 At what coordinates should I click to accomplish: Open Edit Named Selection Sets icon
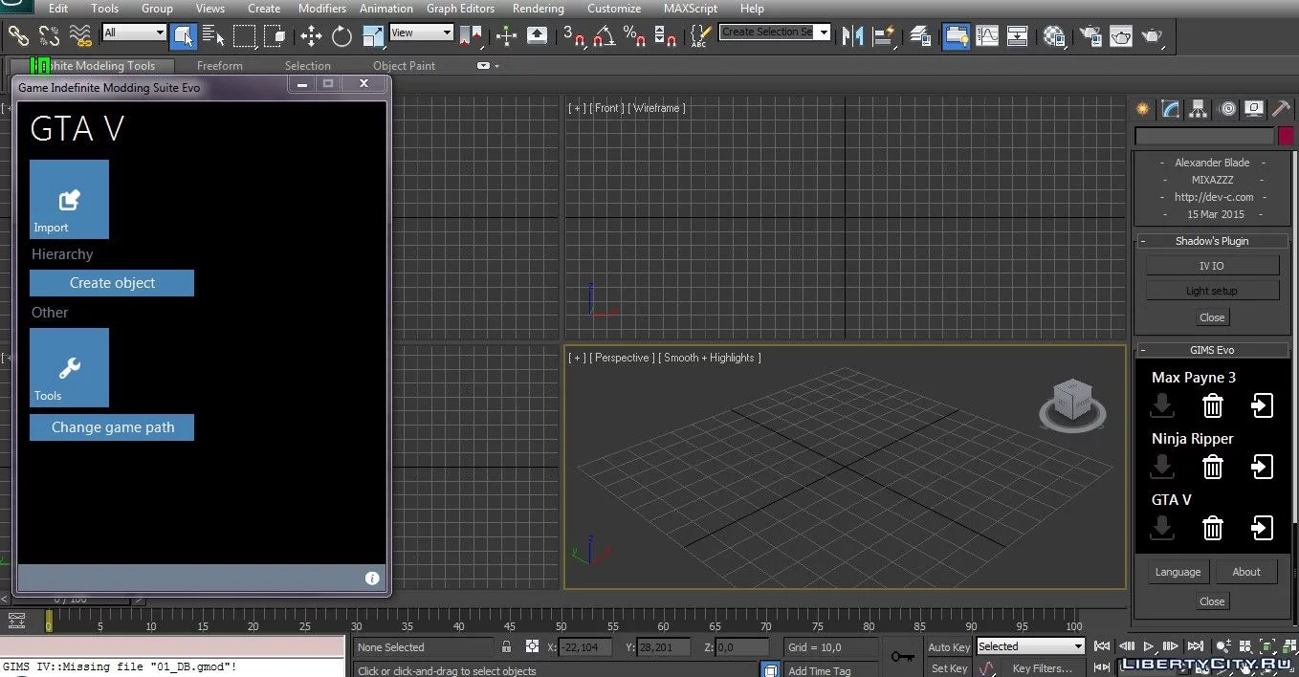tap(699, 36)
